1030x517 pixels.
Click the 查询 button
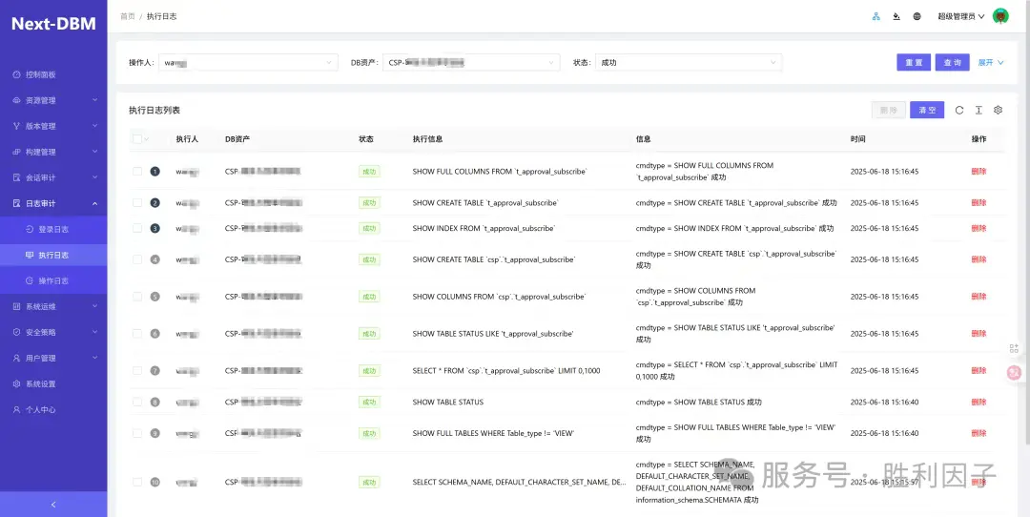[953, 62]
